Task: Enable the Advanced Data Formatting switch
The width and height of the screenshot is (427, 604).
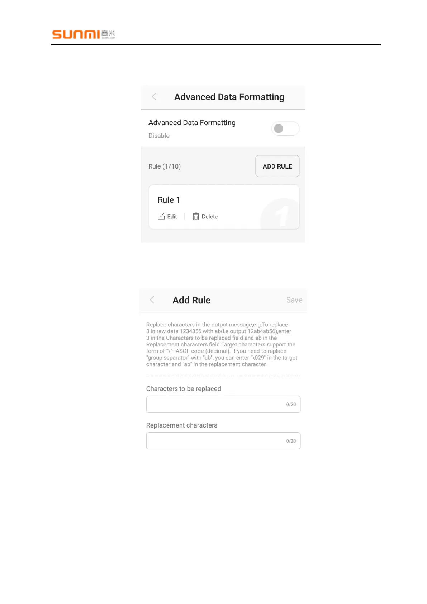Action: coord(285,128)
